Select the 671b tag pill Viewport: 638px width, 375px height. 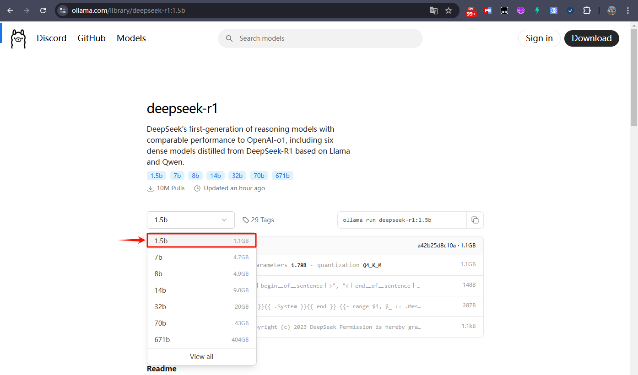282,175
